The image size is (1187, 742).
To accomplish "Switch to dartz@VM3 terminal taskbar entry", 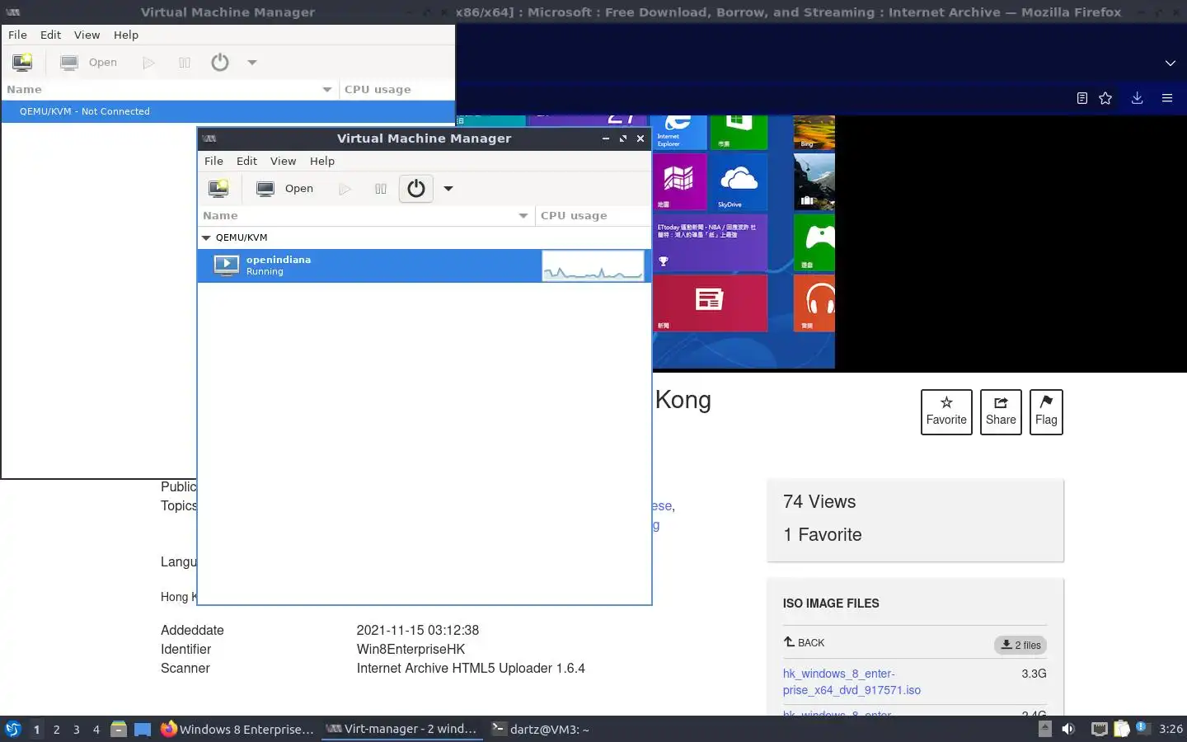I will point(540,729).
